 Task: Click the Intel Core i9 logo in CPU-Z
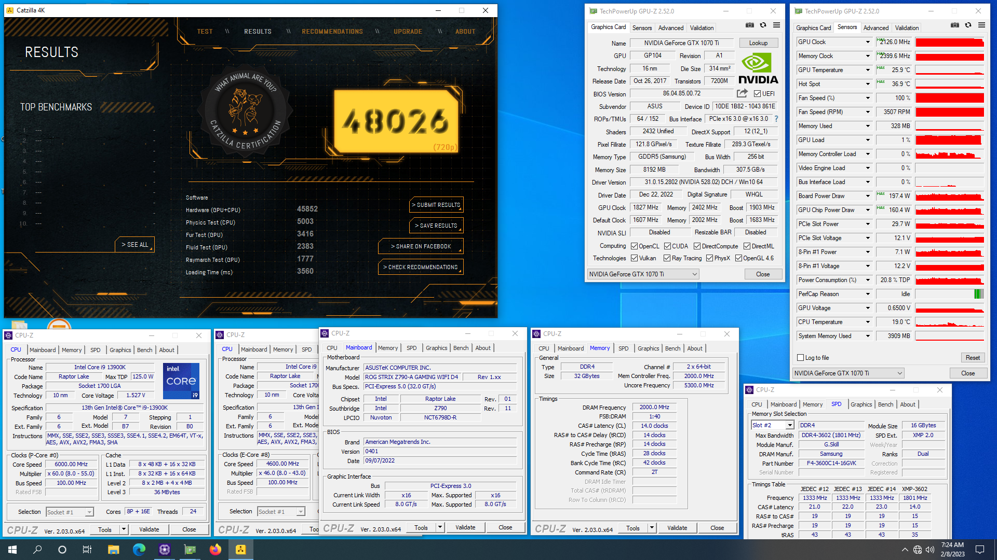point(181,381)
